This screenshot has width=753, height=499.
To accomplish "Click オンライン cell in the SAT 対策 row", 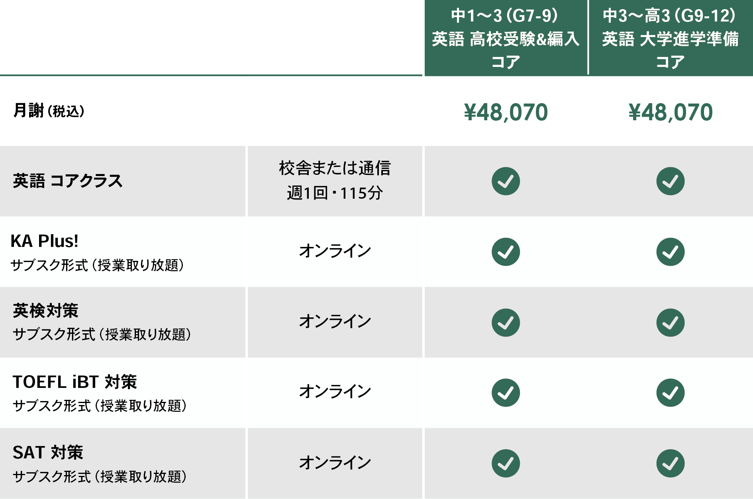I will point(335,463).
